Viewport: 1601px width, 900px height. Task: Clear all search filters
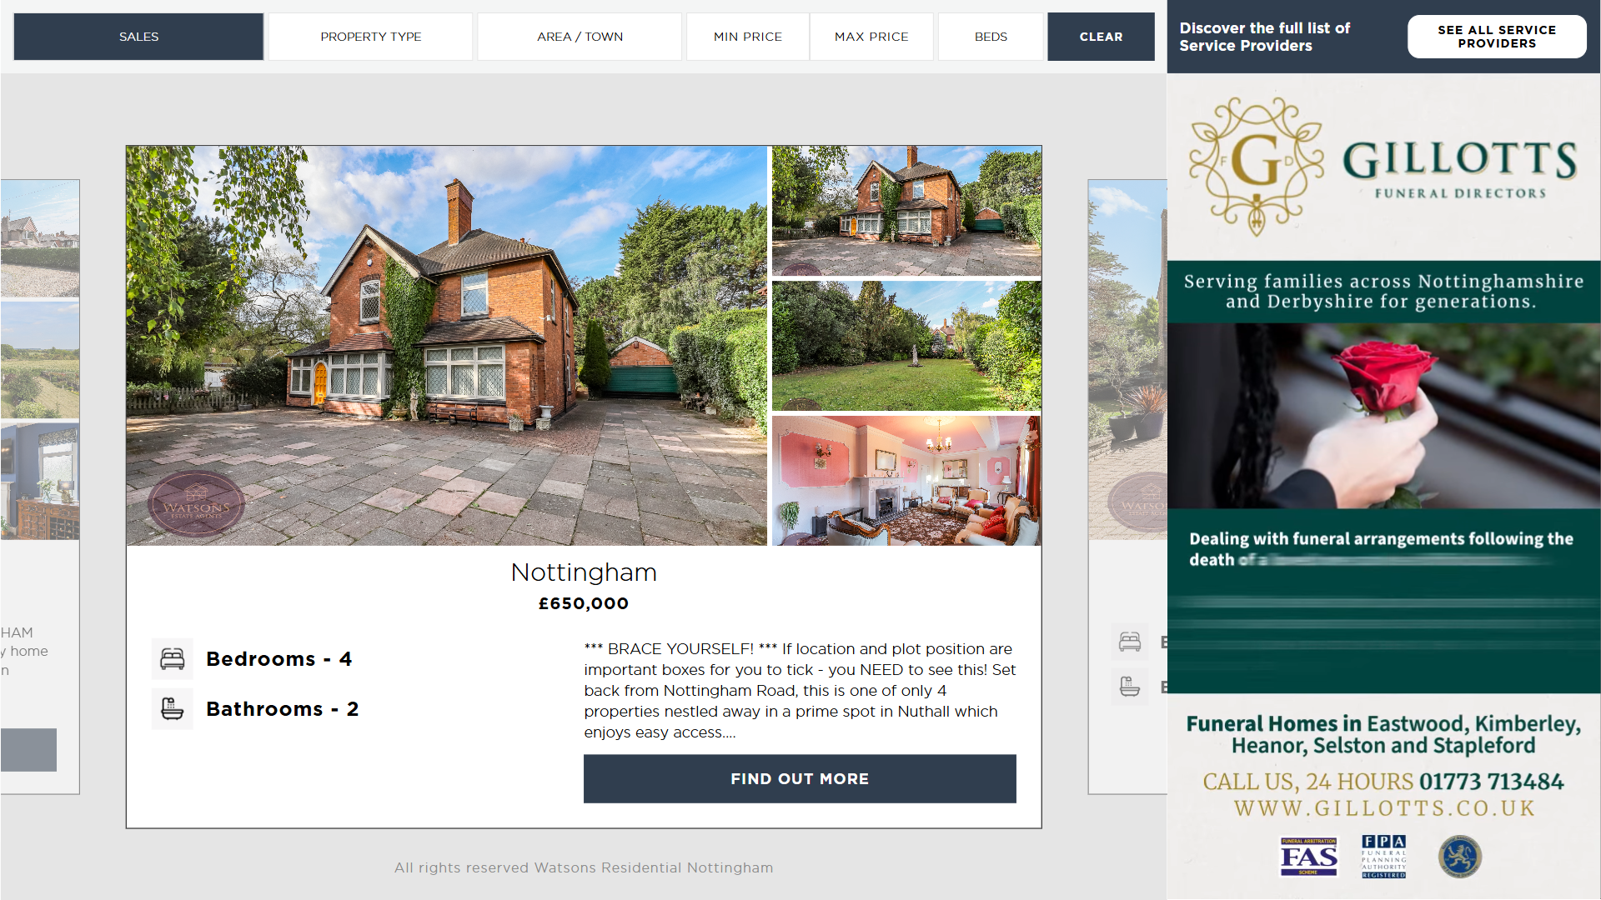[1102, 37]
